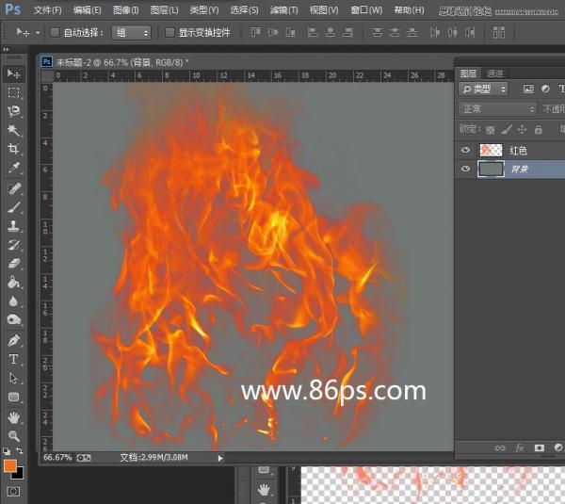Select the Horizontal Type tool
This screenshot has width=565, height=504.
14,359
